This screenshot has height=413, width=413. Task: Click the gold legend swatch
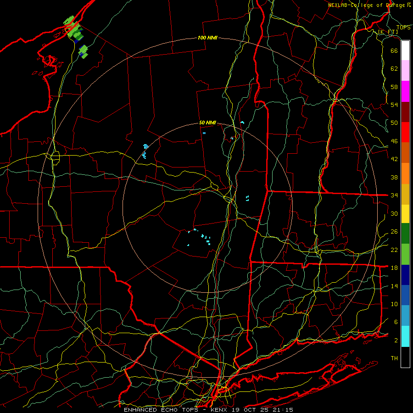coord(405,194)
